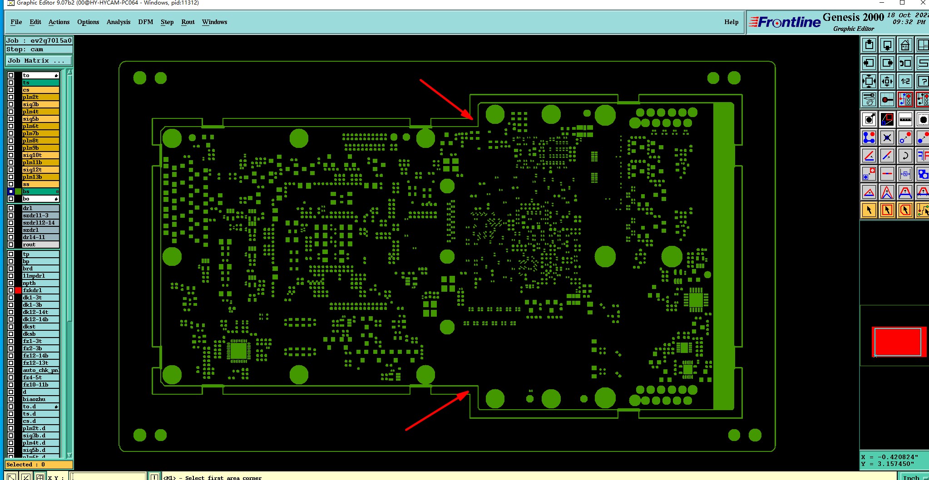The width and height of the screenshot is (929, 480).
Task: Click the pan up icon
Action: [x=869, y=45]
